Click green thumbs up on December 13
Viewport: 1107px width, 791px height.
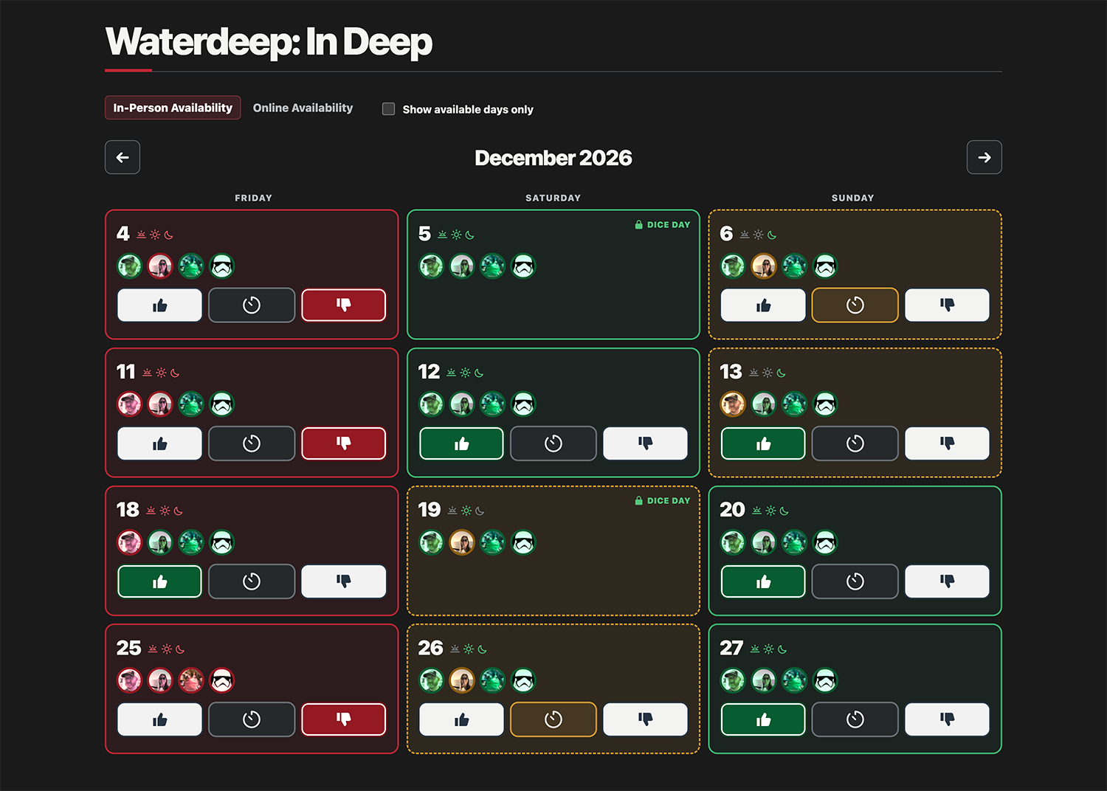click(763, 443)
